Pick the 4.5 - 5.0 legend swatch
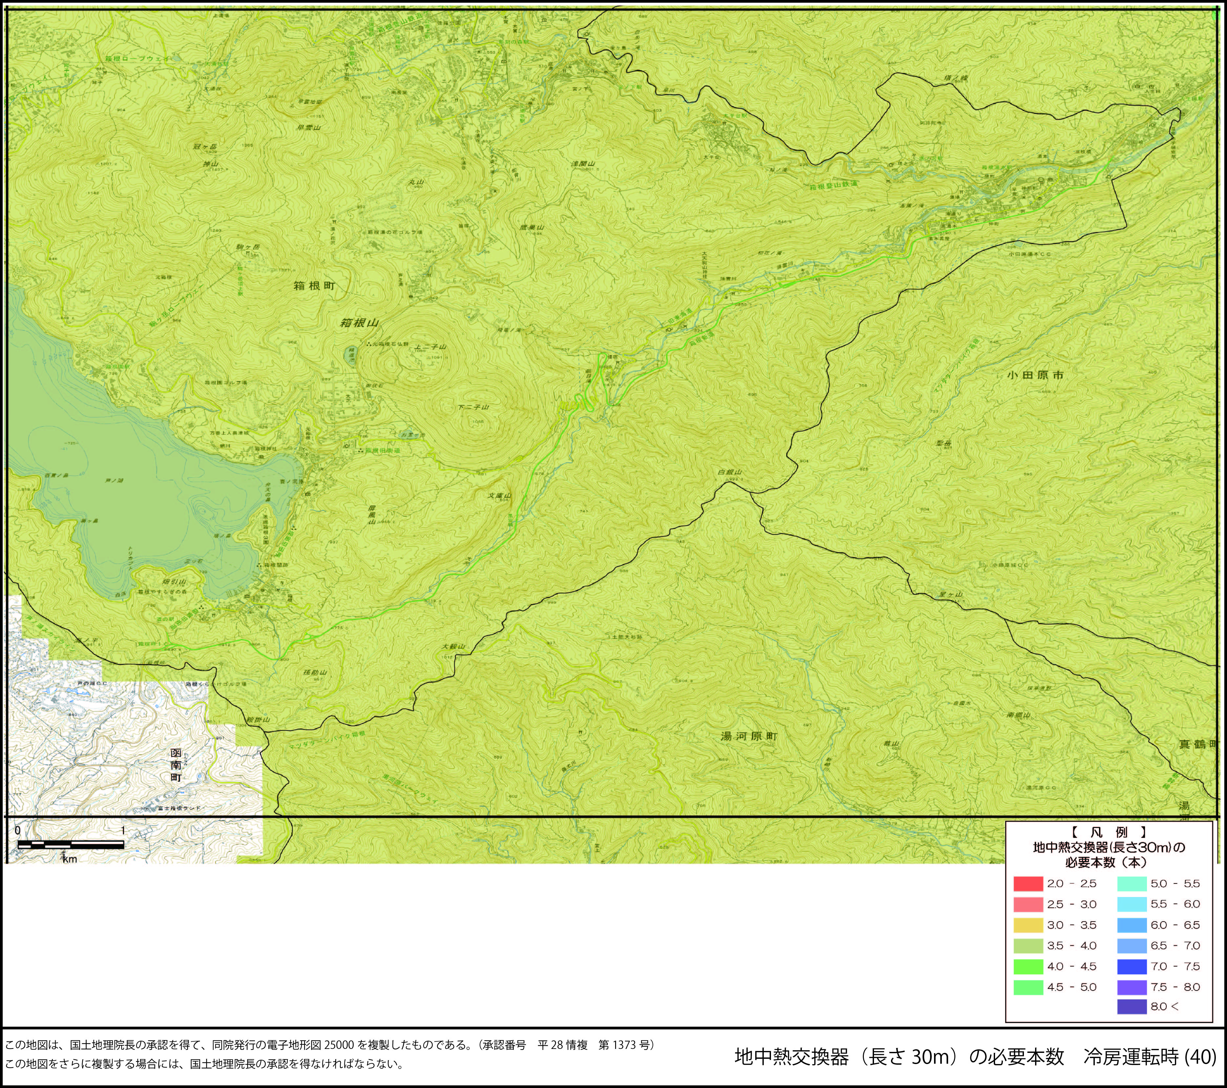This screenshot has width=1227, height=1088. click(x=1028, y=987)
